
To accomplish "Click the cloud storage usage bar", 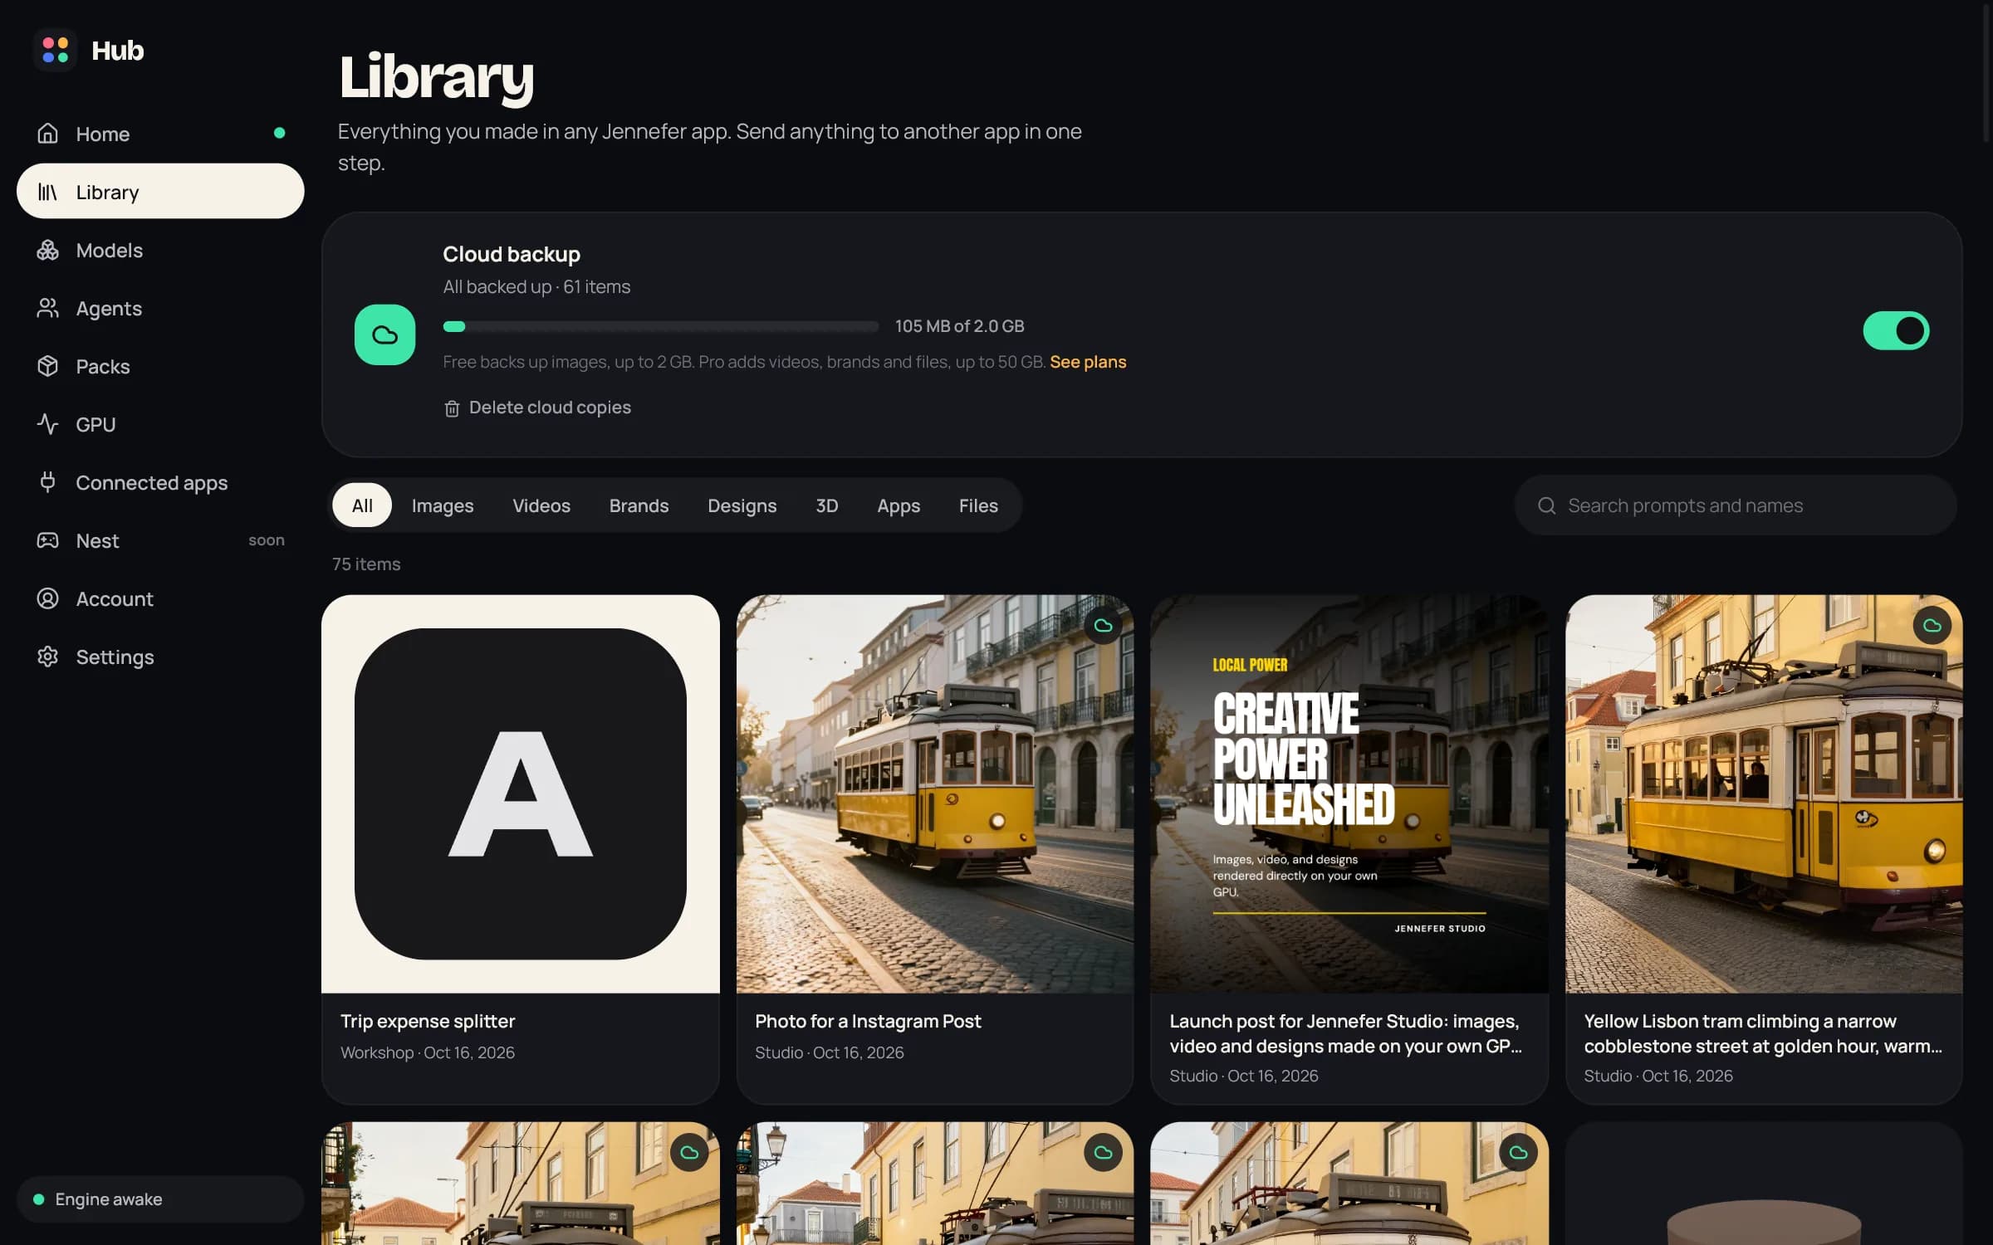I will 661,326.
